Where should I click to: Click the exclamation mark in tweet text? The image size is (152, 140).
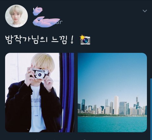pos(72,40)
